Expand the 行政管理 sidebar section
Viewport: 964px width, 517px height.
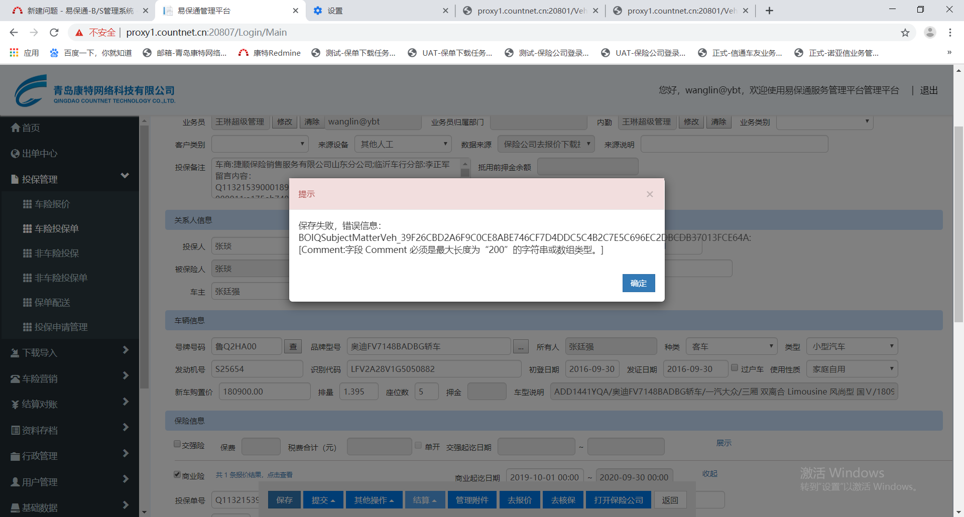(69, 456)
